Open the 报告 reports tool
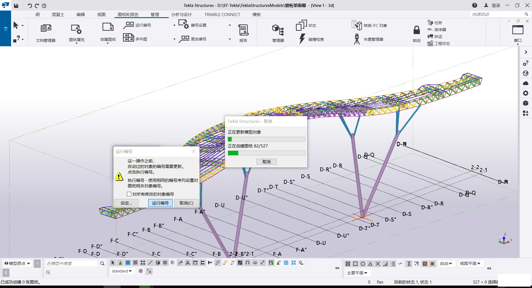This screenshot has height=288, width=532. pos(243,33)
